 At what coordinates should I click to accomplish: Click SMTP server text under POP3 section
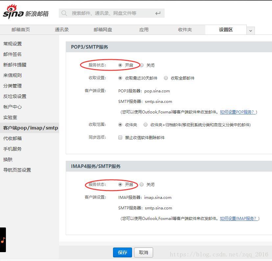(x=145, y=102)
